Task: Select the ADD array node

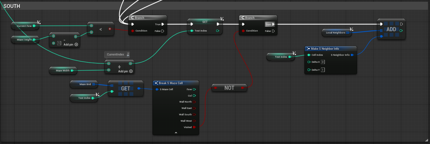Action: point(391,29)
